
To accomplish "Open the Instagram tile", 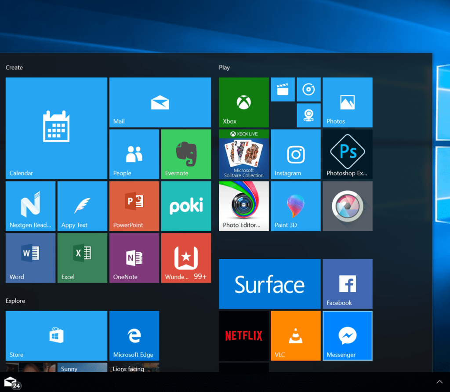I will (296, 154).
